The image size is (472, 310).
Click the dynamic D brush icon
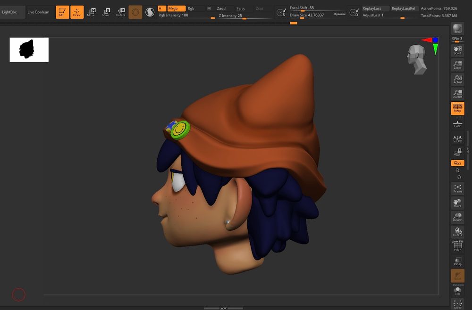tap(354, 12)
